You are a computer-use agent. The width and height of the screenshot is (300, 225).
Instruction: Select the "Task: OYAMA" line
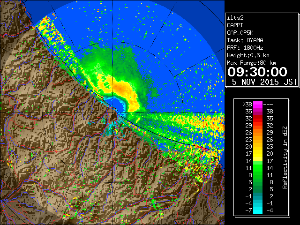click(245, 40)
